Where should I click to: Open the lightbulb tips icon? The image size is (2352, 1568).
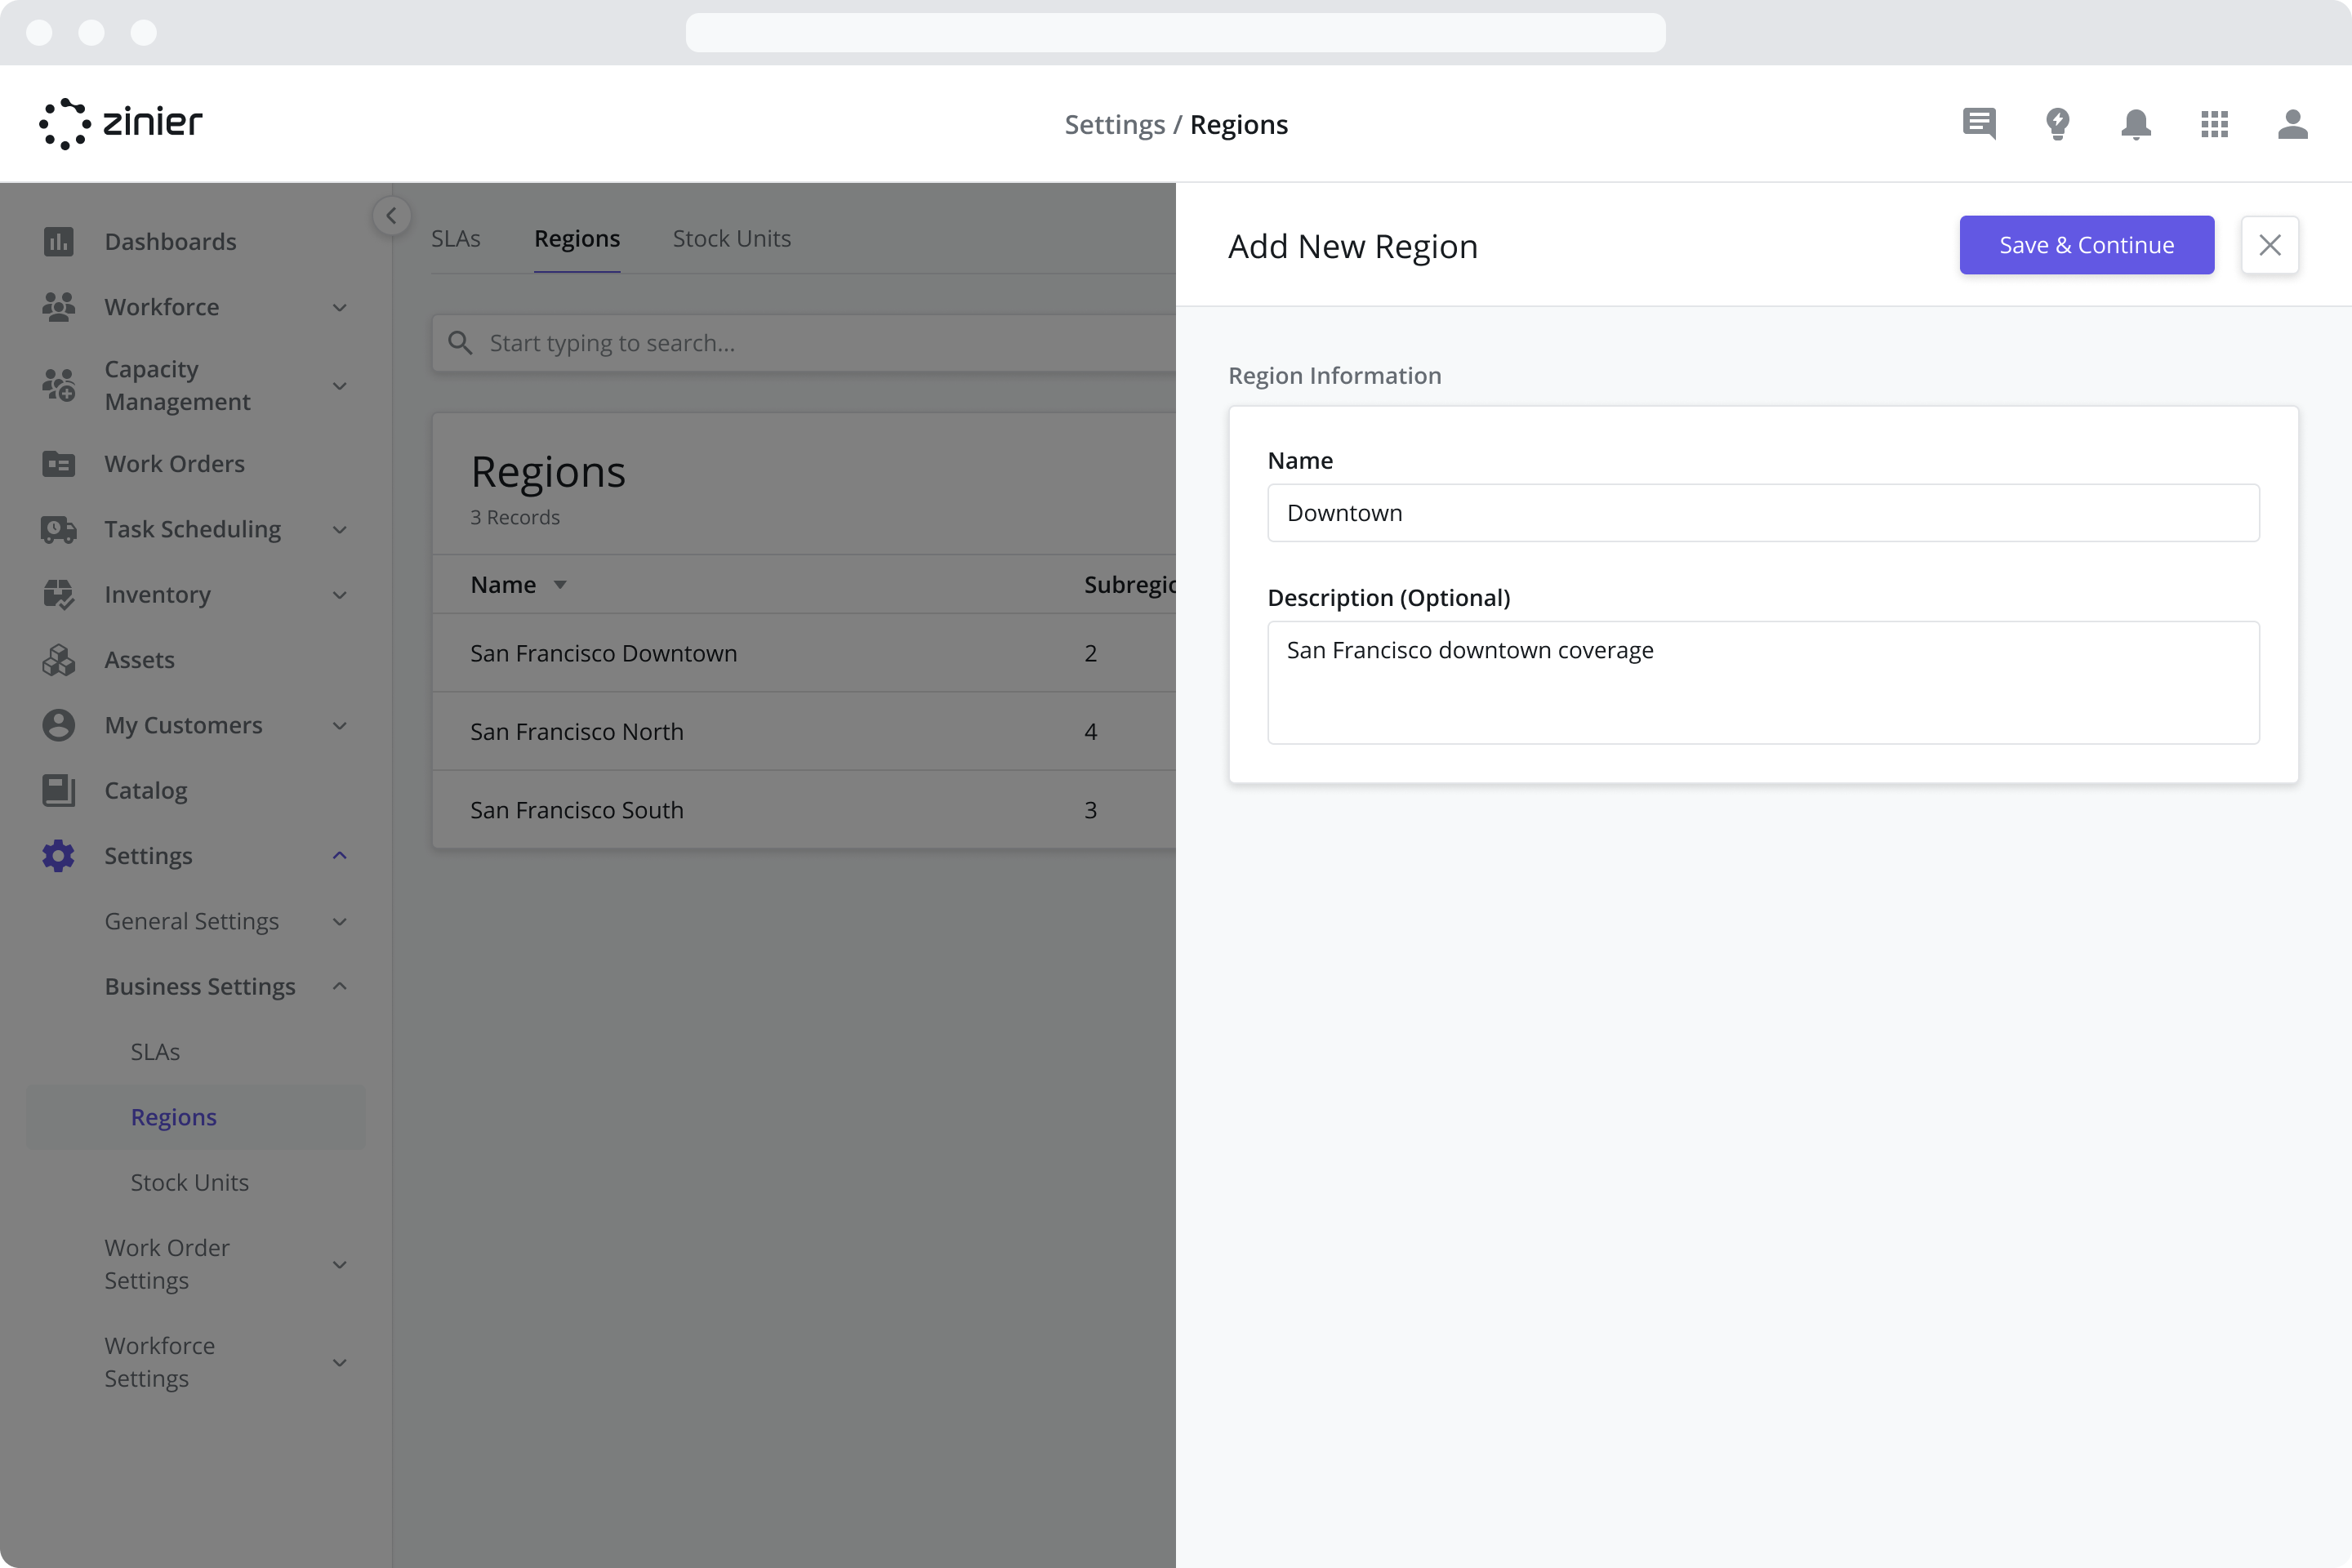tap(2058, 124)
